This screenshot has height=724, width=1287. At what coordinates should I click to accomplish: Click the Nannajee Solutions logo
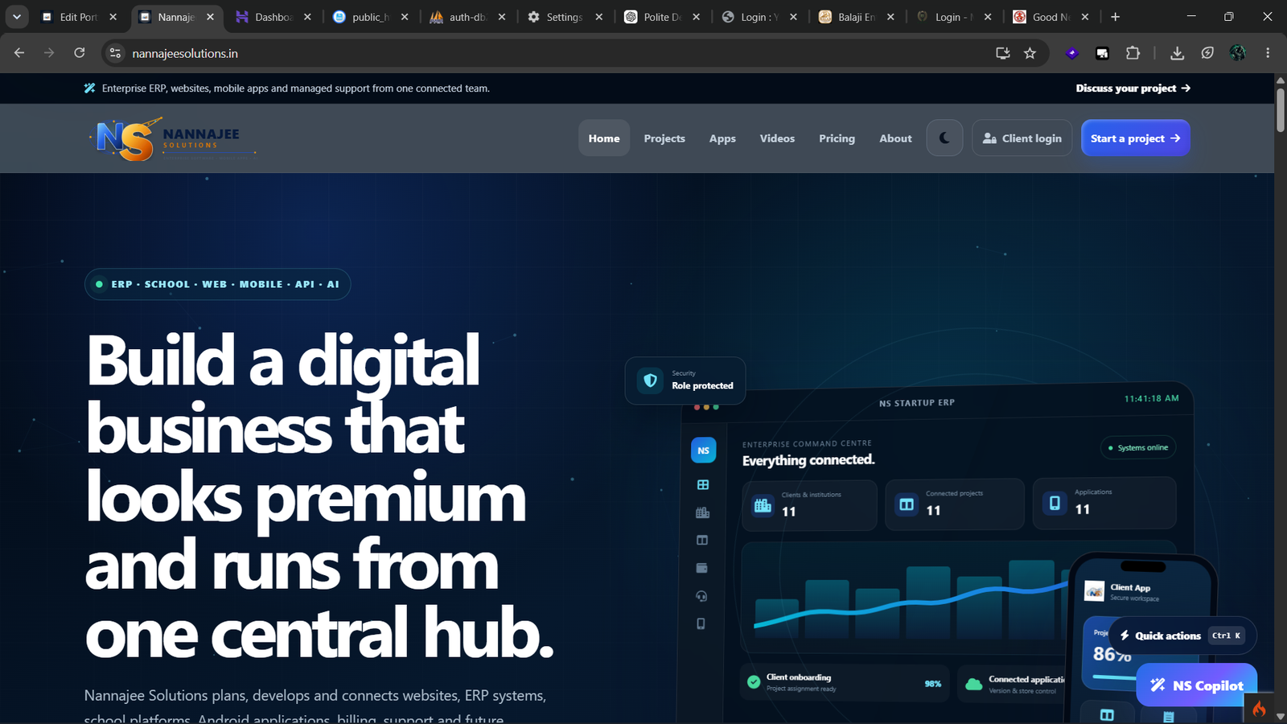(173, 139)
